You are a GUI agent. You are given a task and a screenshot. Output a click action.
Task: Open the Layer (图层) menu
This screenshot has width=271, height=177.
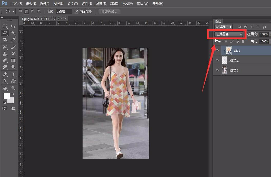point(58,3)
